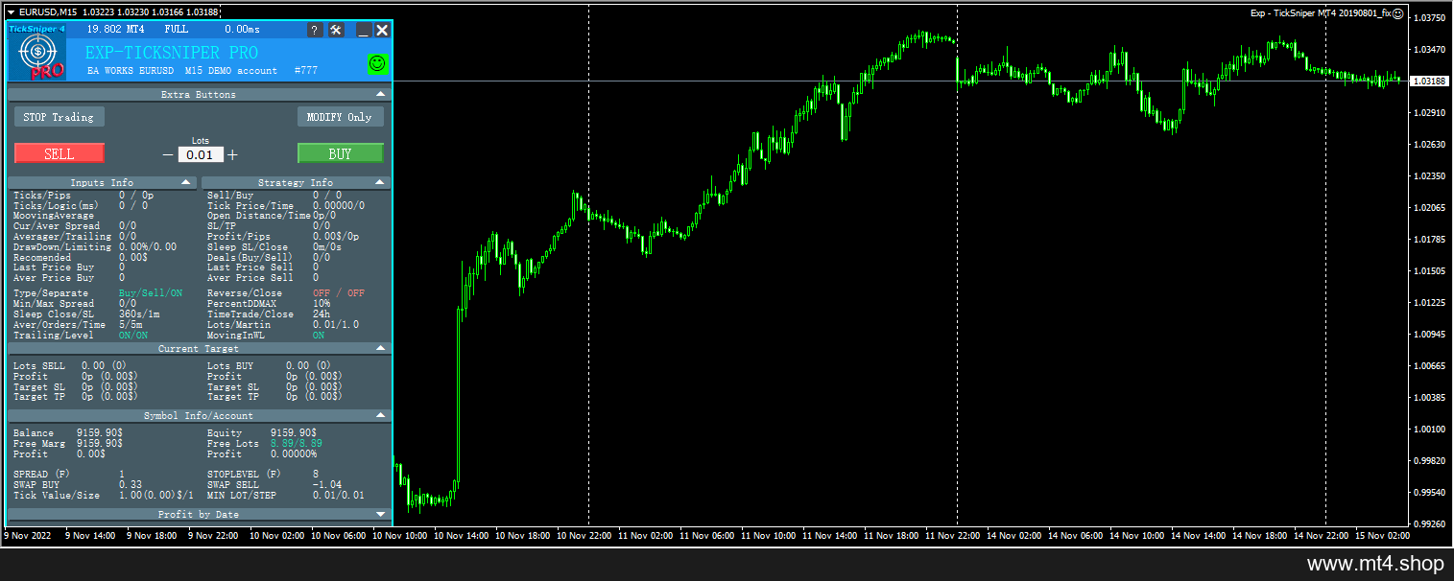Collapse the Symbol Info/Account section

380,415
